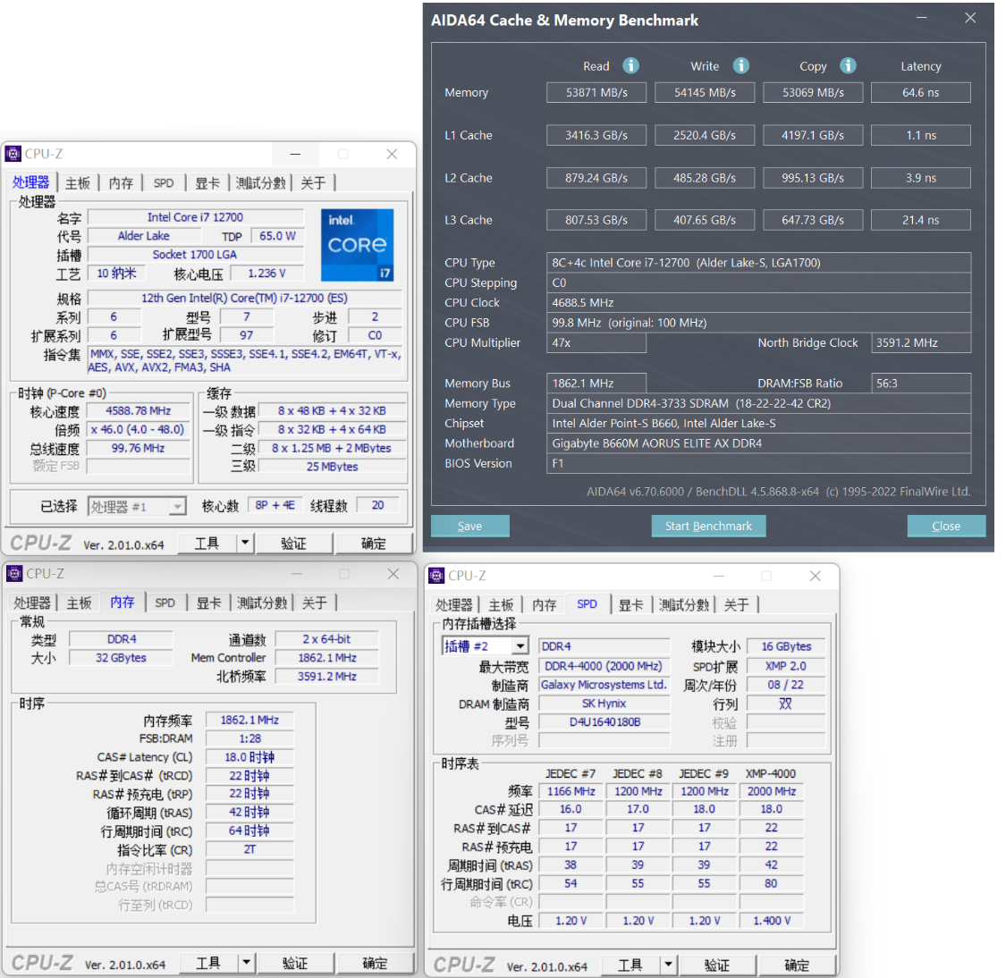The width and height of the screenshot is (1006, 978).
Task: Open the 测試分數 tab in the processor window
Action: pyautogui.click(x=260, y=183)
